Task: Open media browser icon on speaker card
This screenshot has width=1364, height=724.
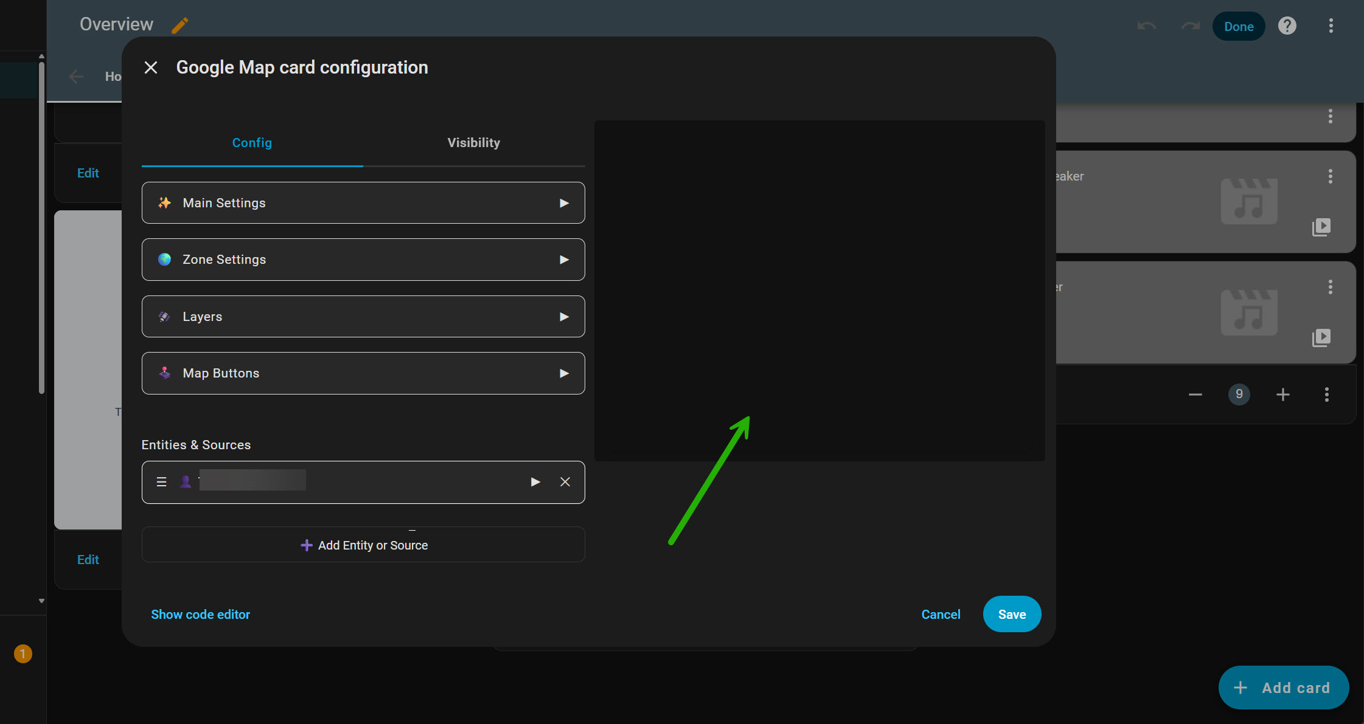Action: 1321,227
